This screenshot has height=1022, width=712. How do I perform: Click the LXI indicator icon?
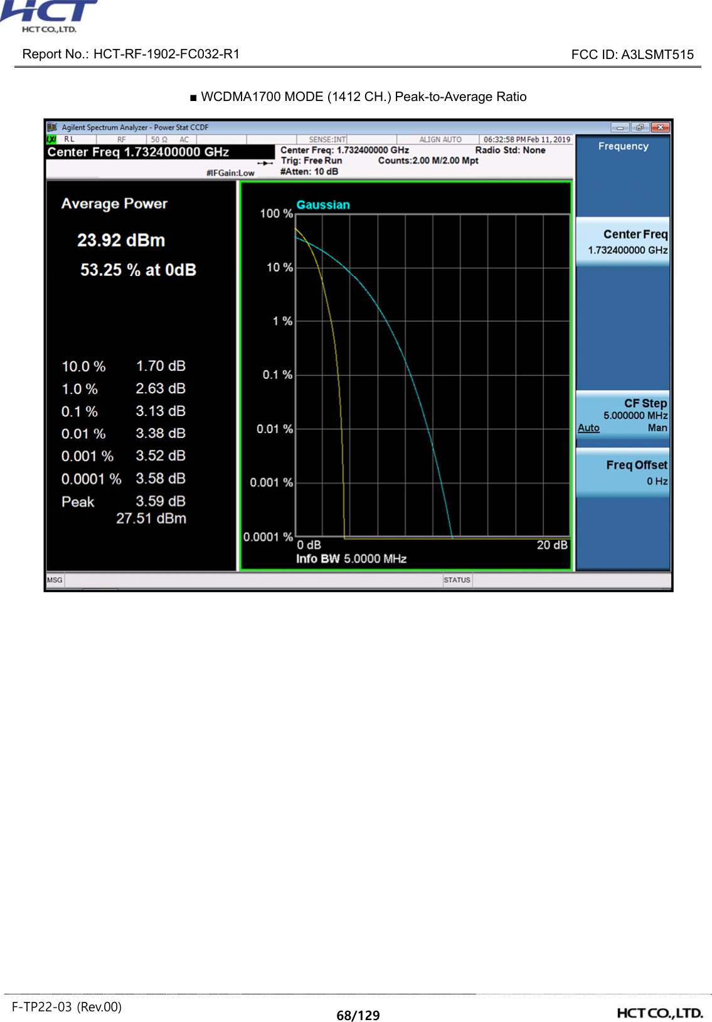pos(52,139)
